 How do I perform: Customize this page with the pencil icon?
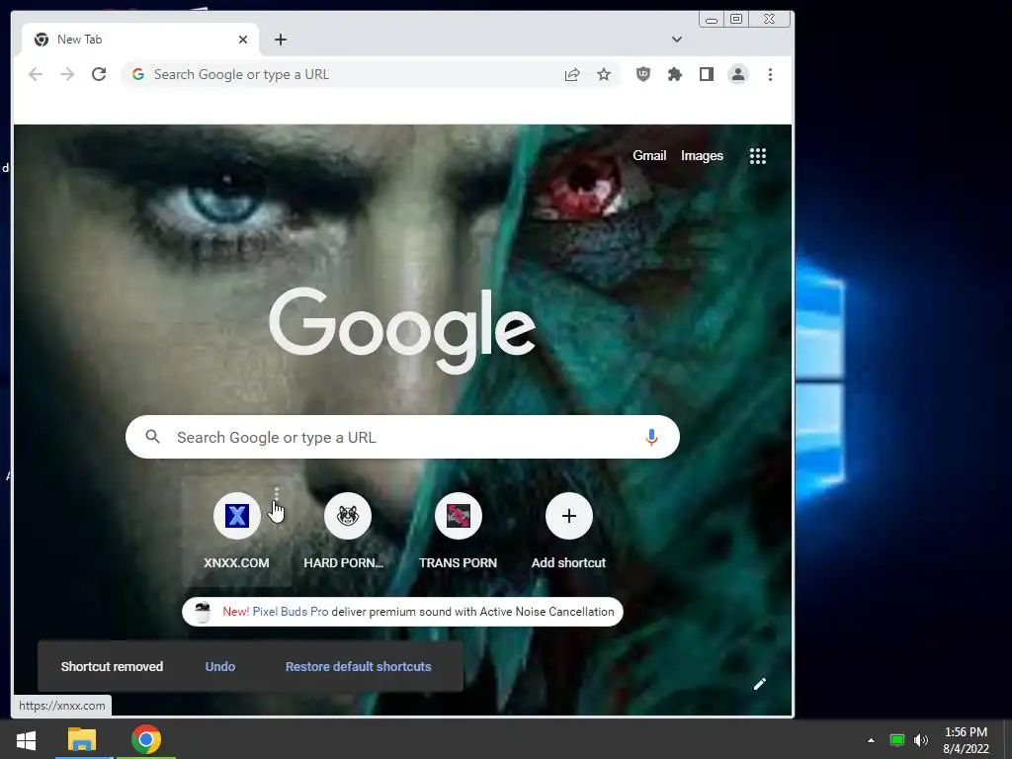(x=760, y=684)
